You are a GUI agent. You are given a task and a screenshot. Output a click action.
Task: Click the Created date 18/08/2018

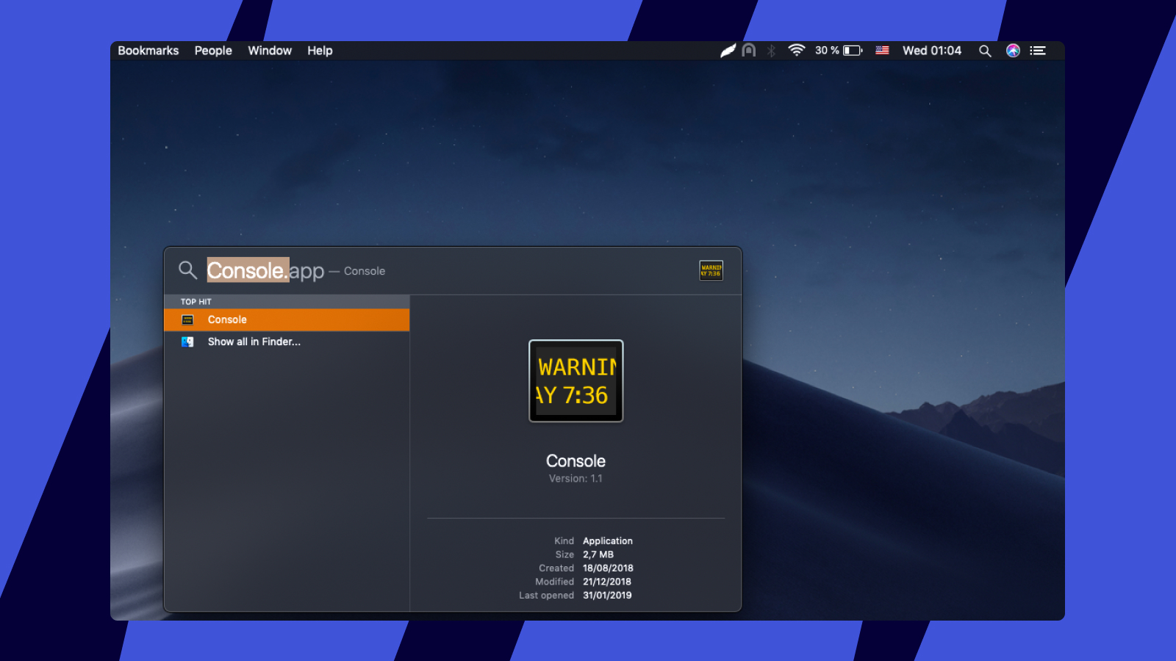[608, 568]
